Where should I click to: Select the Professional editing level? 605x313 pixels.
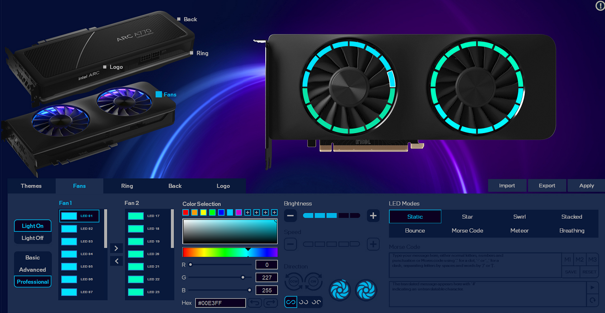tap(33, 282)
